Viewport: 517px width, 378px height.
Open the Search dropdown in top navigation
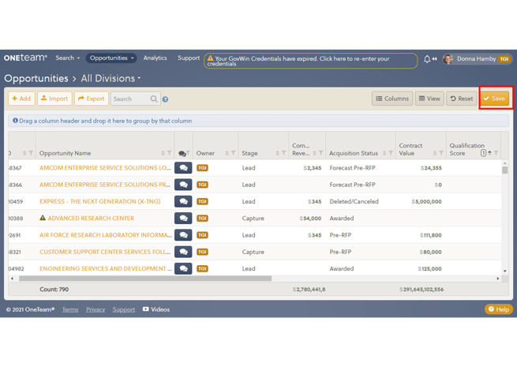68,58
